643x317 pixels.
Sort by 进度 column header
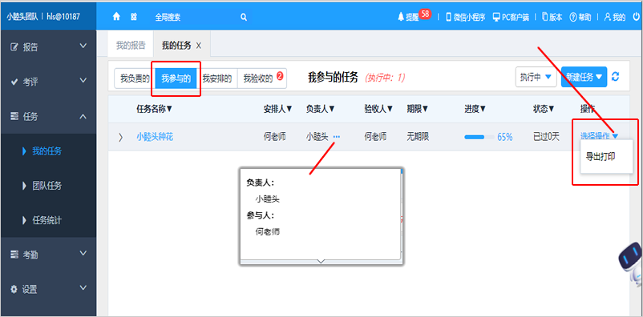475,109
